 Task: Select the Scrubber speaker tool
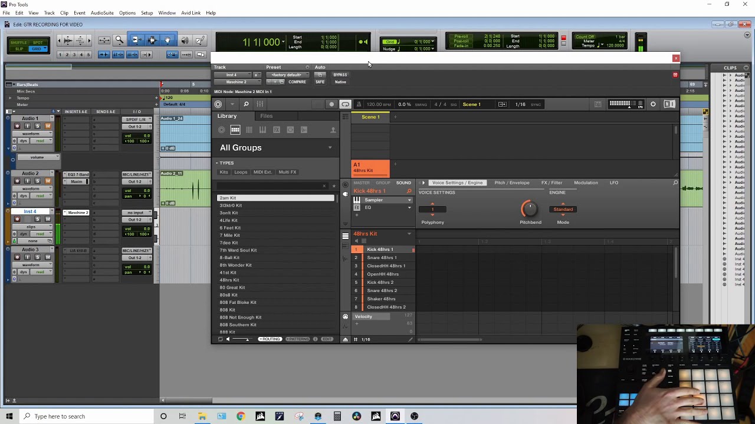(x=185, y=40)
